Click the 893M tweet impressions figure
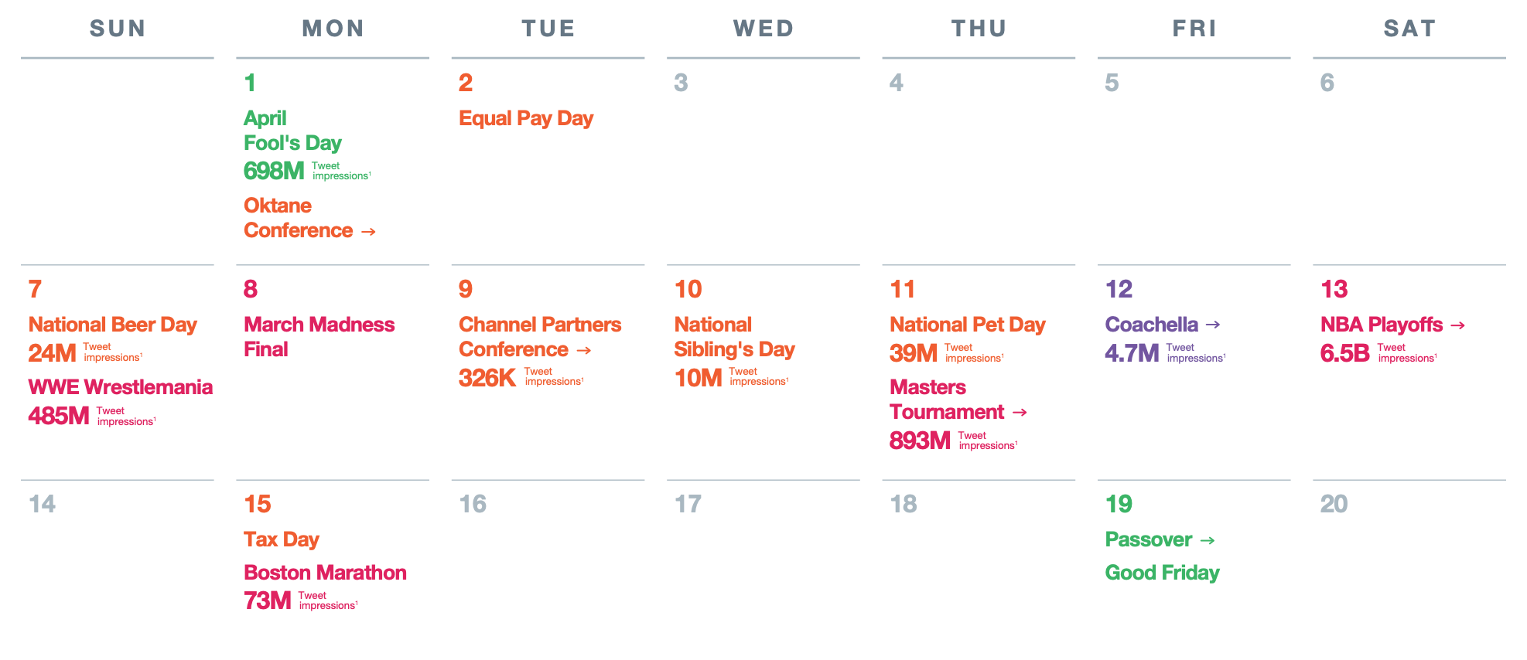 point(920,441)
